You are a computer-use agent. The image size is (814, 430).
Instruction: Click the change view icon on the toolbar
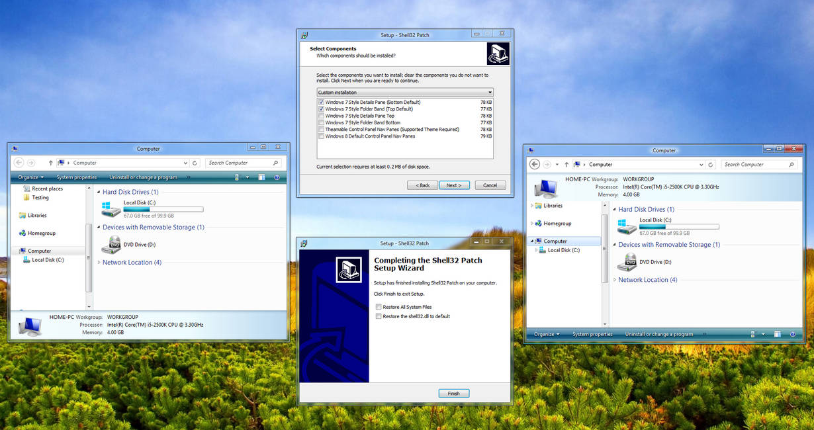point(261,177)
